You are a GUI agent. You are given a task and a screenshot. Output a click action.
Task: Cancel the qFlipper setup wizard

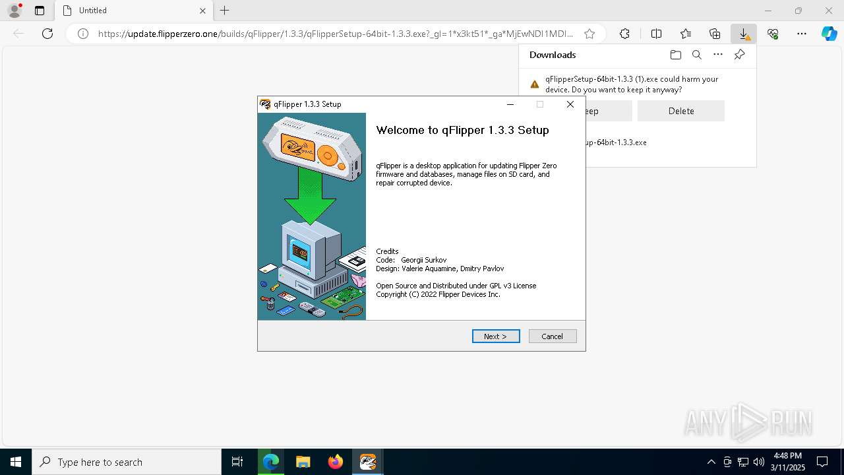(553, 336)
